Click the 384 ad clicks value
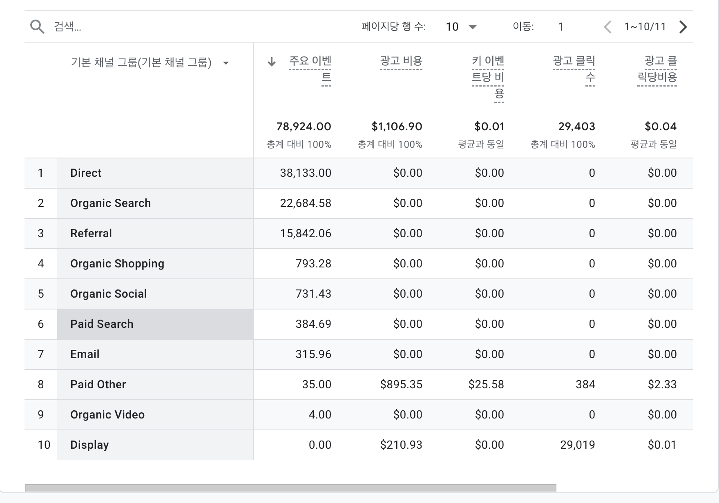 (585, 385)
